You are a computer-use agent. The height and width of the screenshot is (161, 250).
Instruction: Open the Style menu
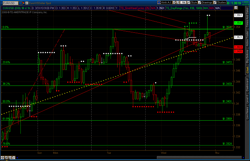[192, 2]
